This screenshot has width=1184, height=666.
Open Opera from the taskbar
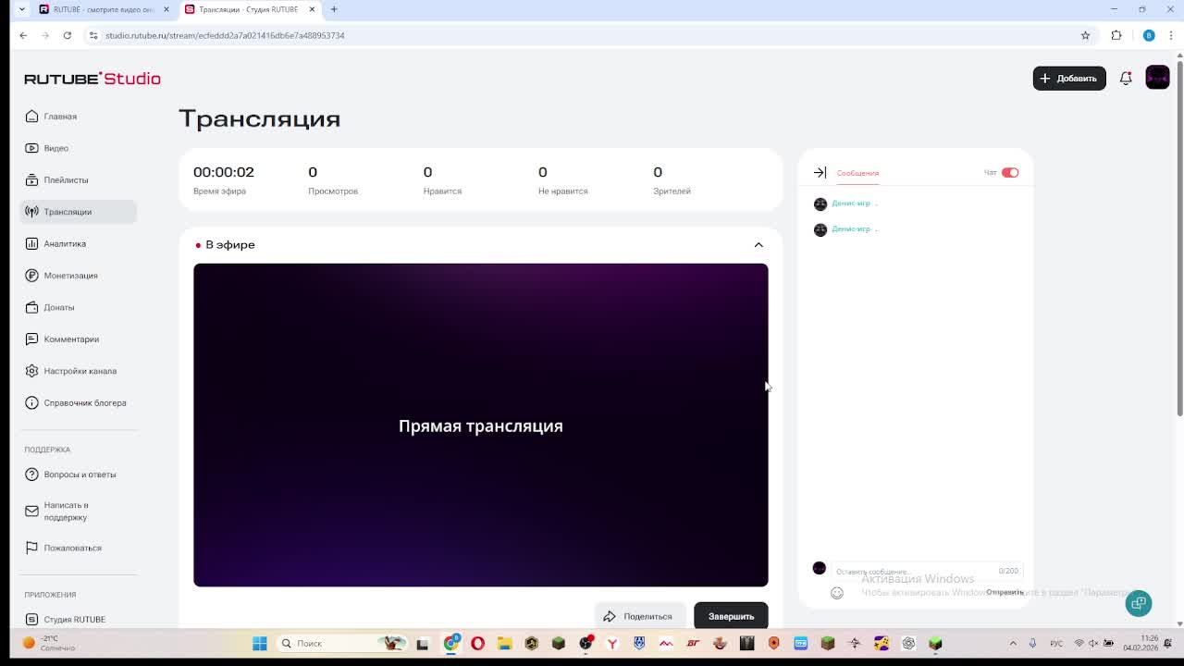click(x=477, y=643)
